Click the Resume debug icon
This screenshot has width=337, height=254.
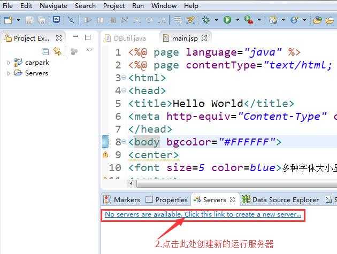[88, 20]
